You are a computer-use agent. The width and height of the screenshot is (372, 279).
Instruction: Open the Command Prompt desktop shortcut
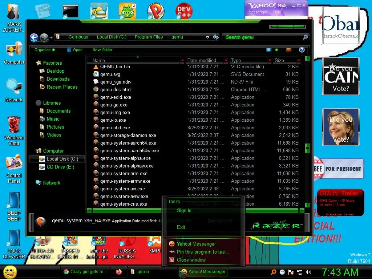click(x=70, y=11)
